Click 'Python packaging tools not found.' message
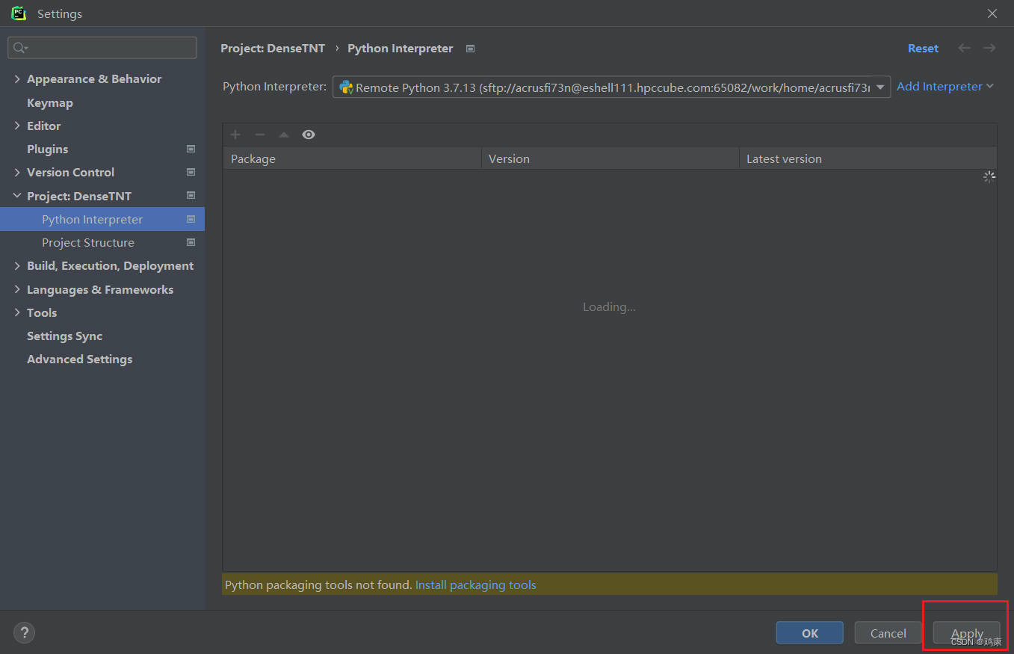This screenshot has height=654, width=1014. tap(318, 584)
